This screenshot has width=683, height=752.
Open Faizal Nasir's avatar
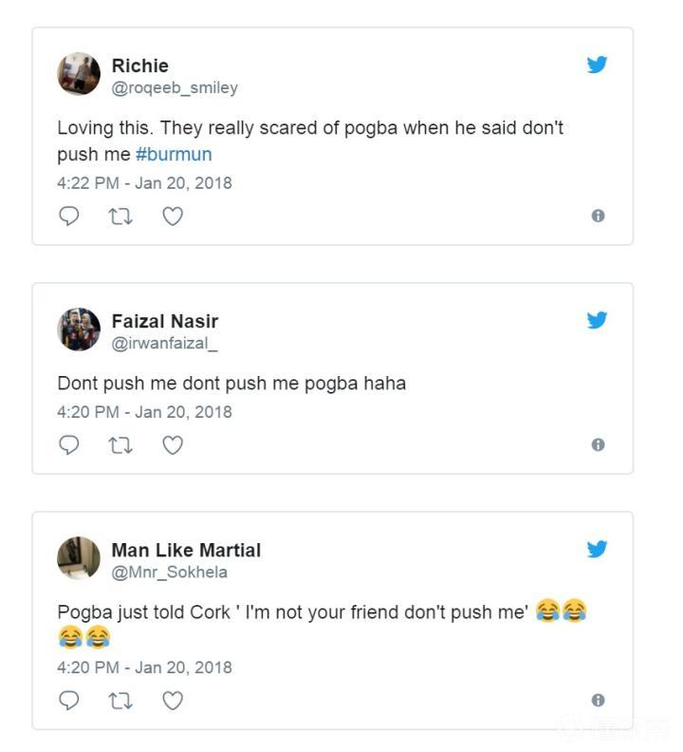coord(79,329)
